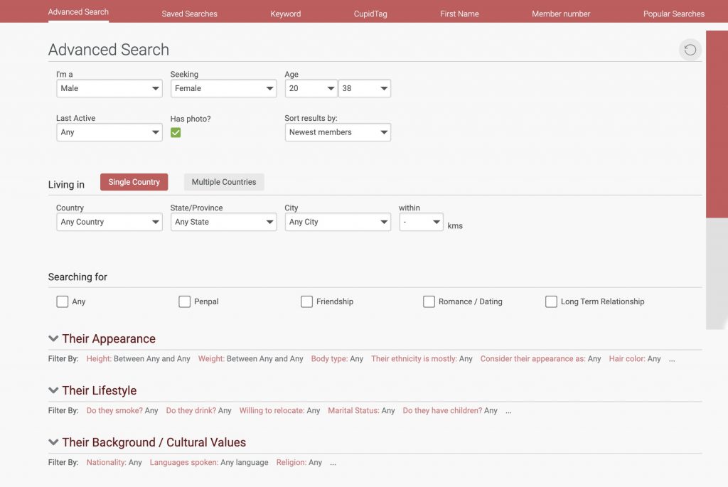Collapse the Their Lifestyle section chevron
This screenshot has width=728, height=487.
click(53, 390)
